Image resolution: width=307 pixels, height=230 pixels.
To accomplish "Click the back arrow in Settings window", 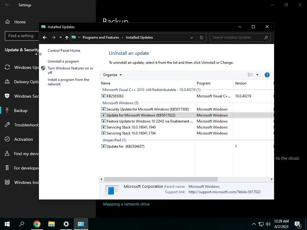I will pos(7,5).
